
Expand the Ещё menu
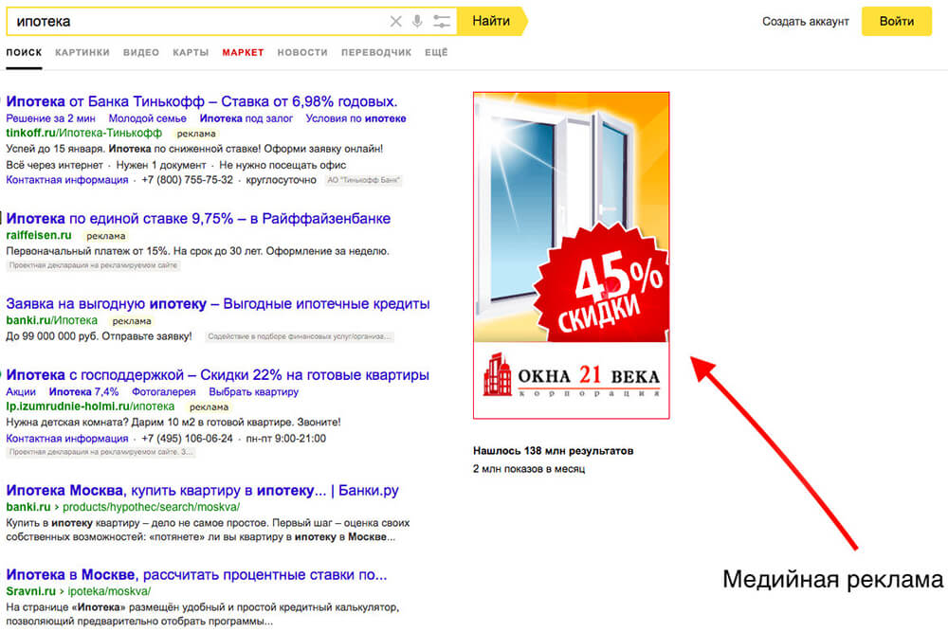pos(436,52)
